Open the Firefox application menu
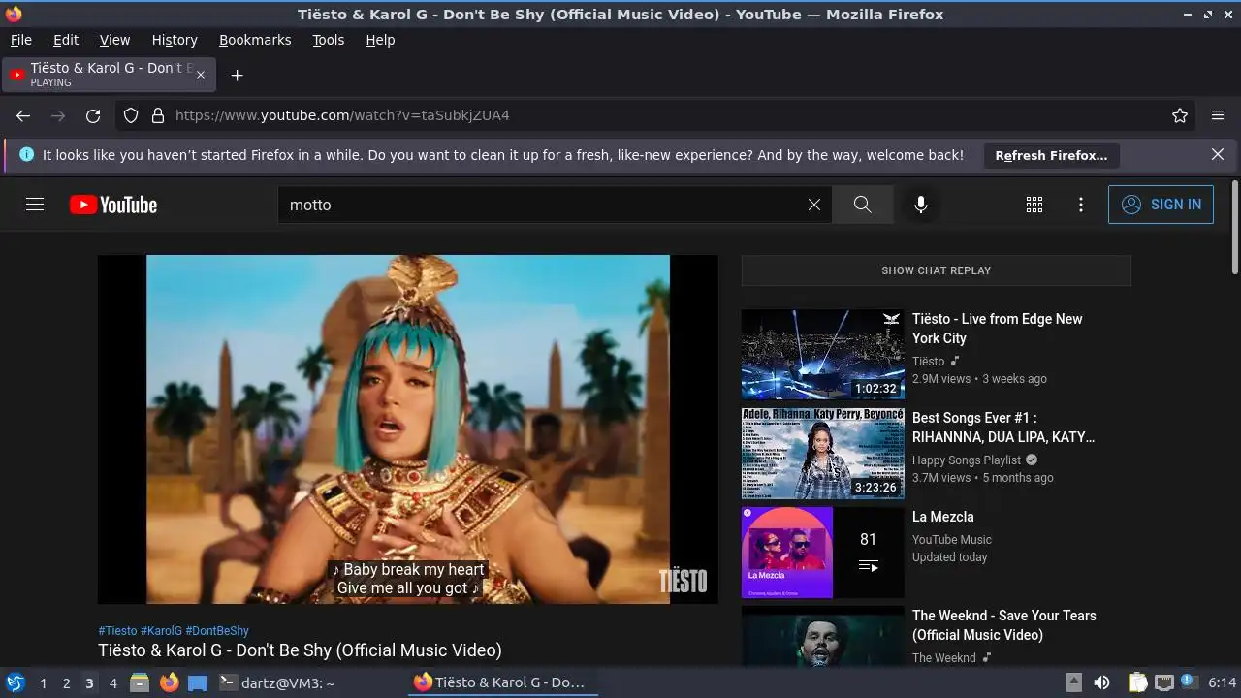1241x698 pixels. (1218, 115)
